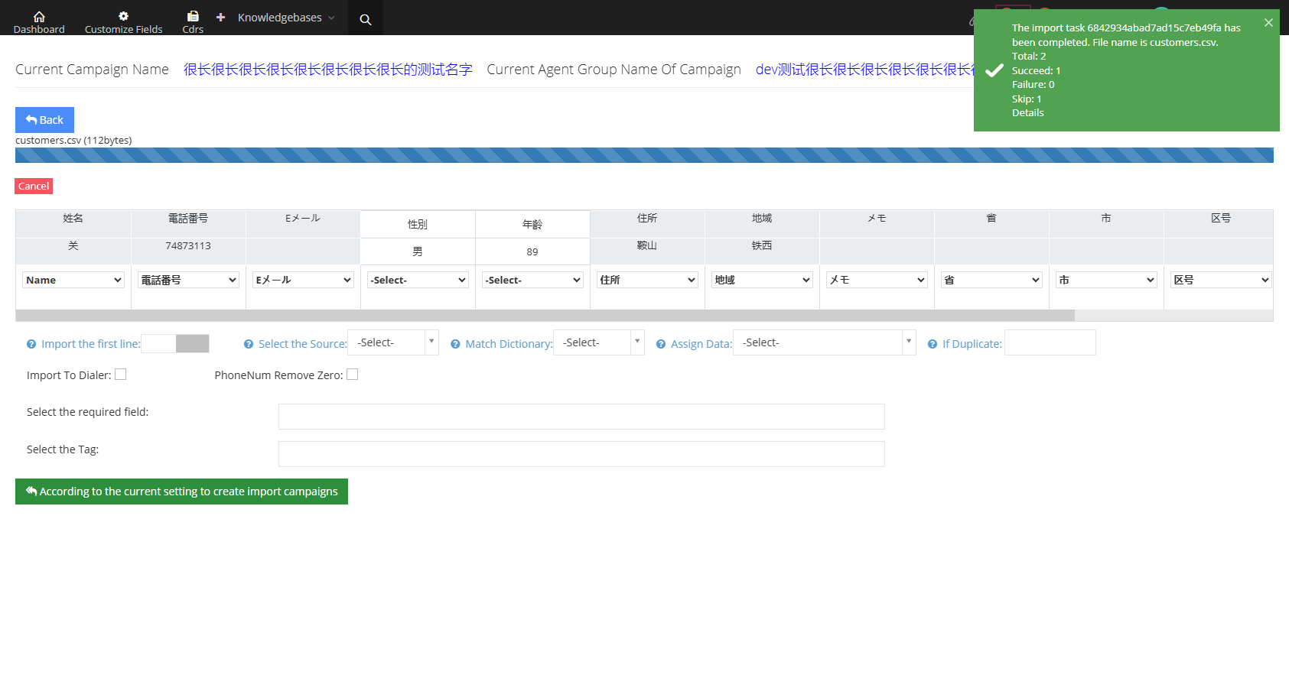
Task: Click the plus icon in the top bar
Action: [x=220, y=17]
